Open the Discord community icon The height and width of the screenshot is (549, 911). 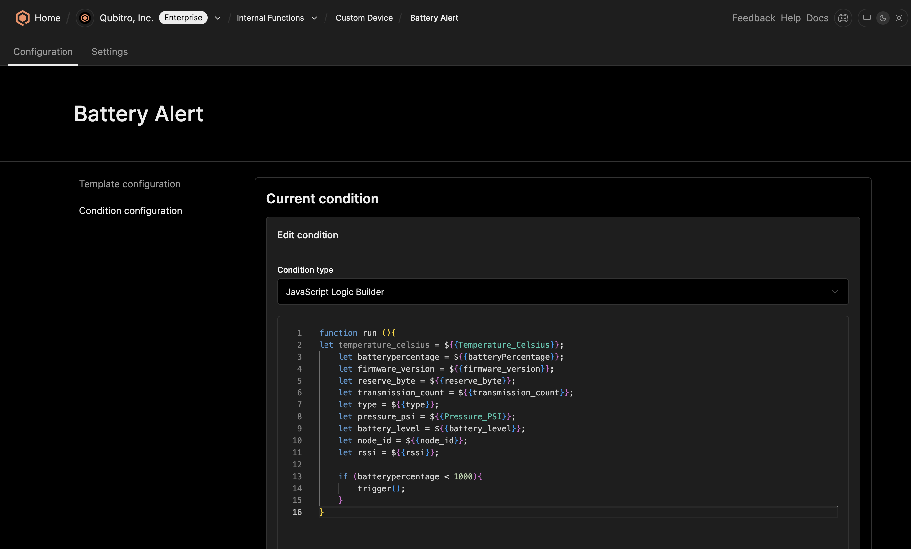(x=843, y=18)
